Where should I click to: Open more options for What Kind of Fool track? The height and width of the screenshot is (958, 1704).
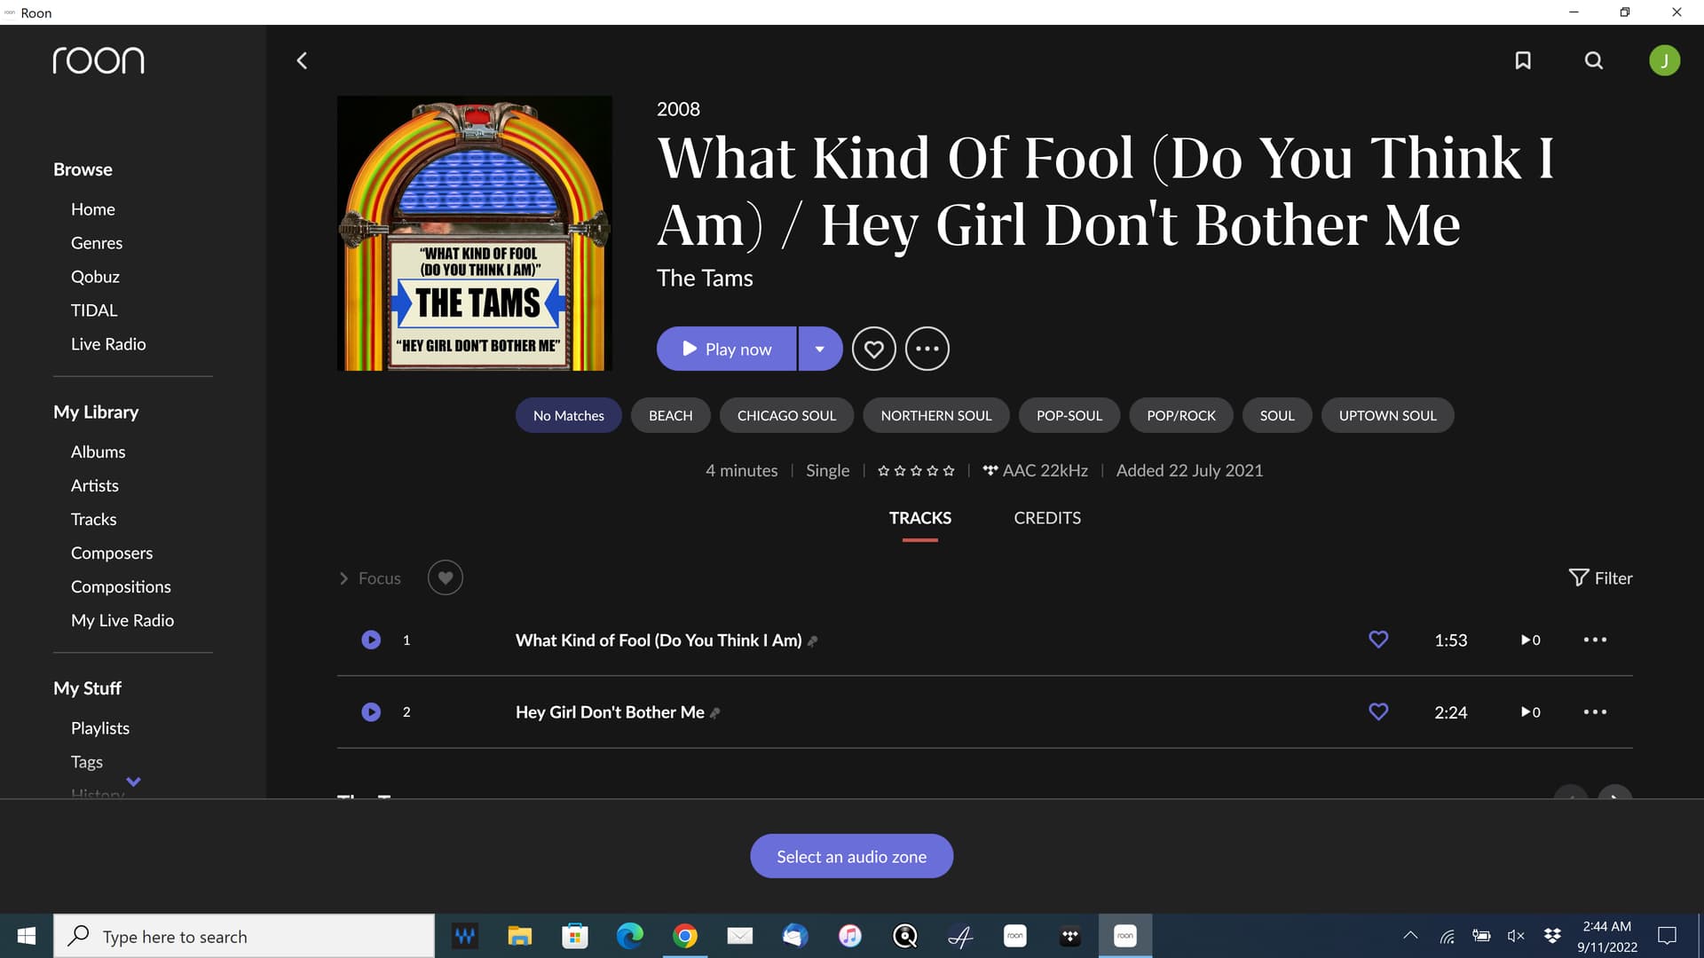tap(1595, 640)
